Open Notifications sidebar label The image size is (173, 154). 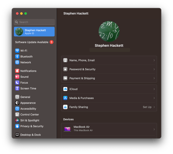tap(28, 71)
